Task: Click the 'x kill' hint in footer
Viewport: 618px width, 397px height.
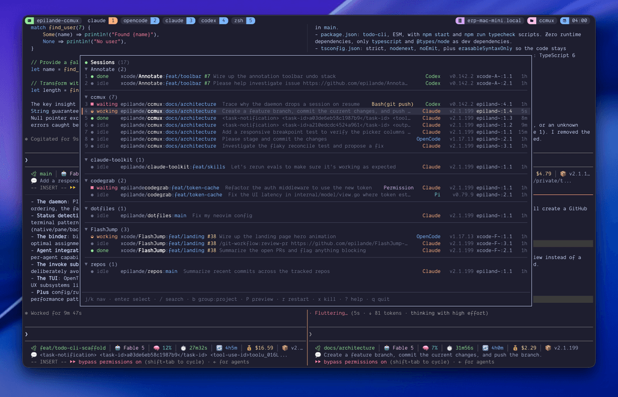Action: point(327,299)
